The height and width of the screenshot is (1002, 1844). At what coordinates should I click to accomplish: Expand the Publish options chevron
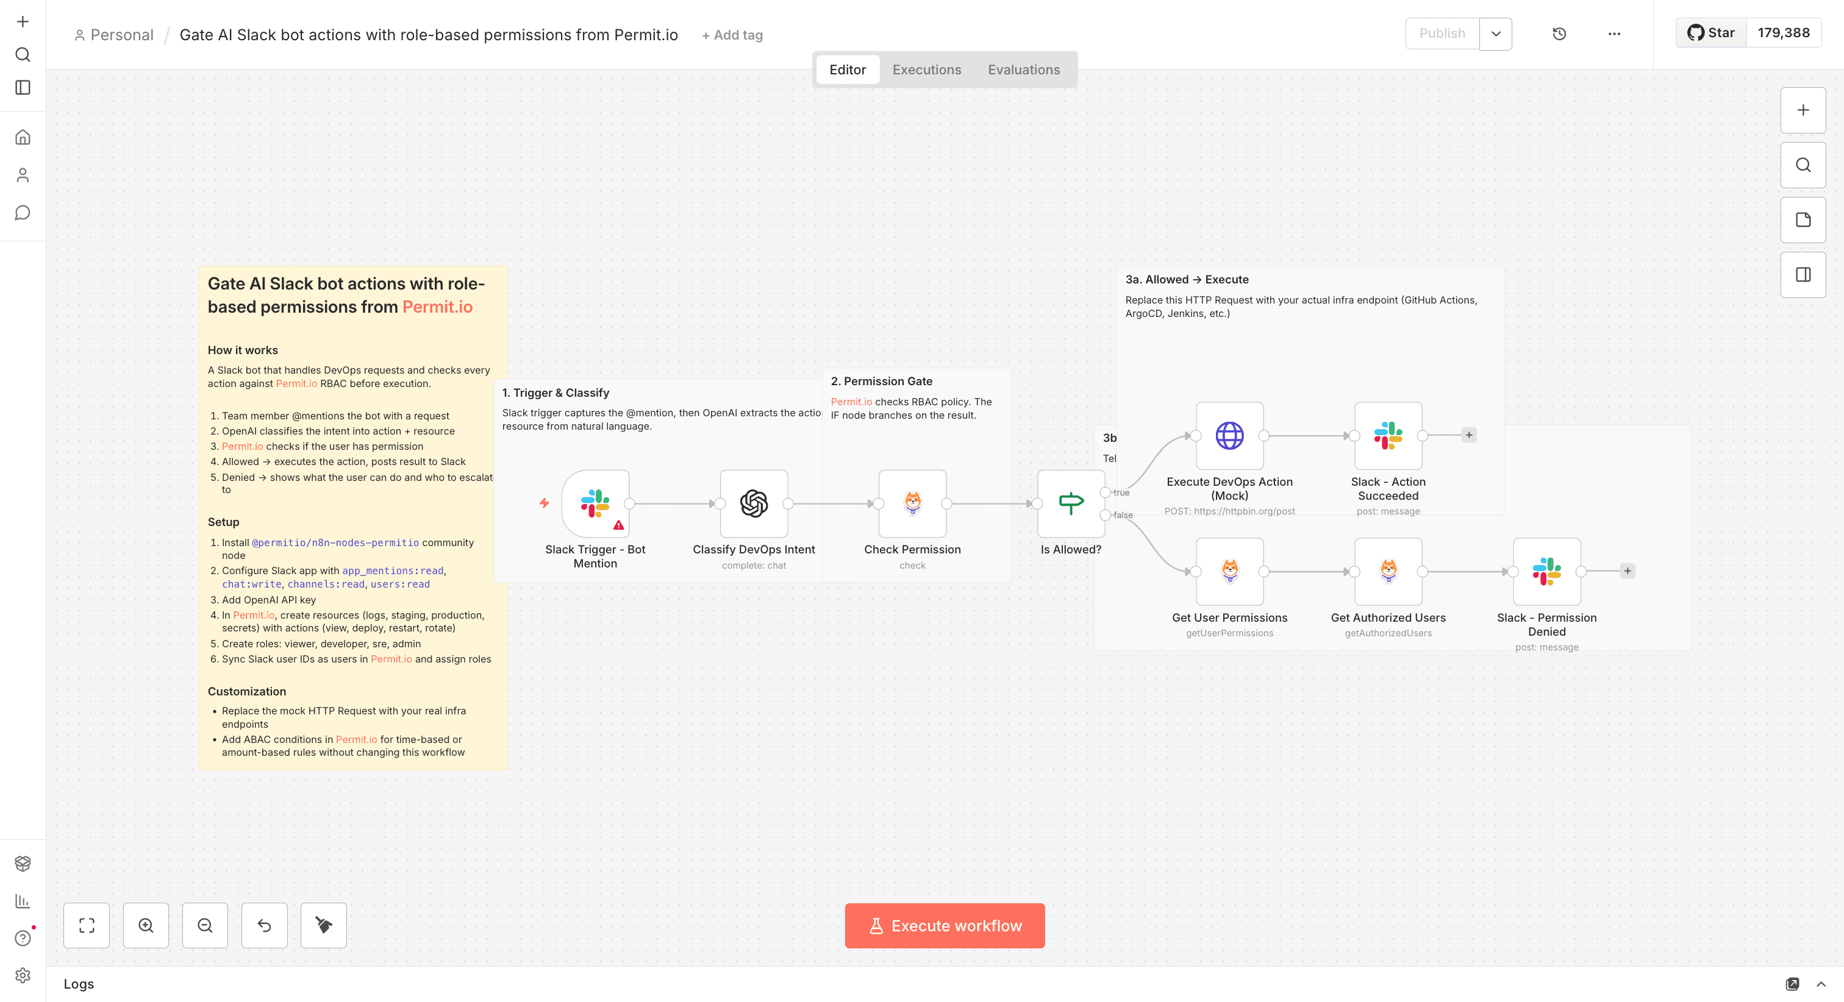(1495, 33)
